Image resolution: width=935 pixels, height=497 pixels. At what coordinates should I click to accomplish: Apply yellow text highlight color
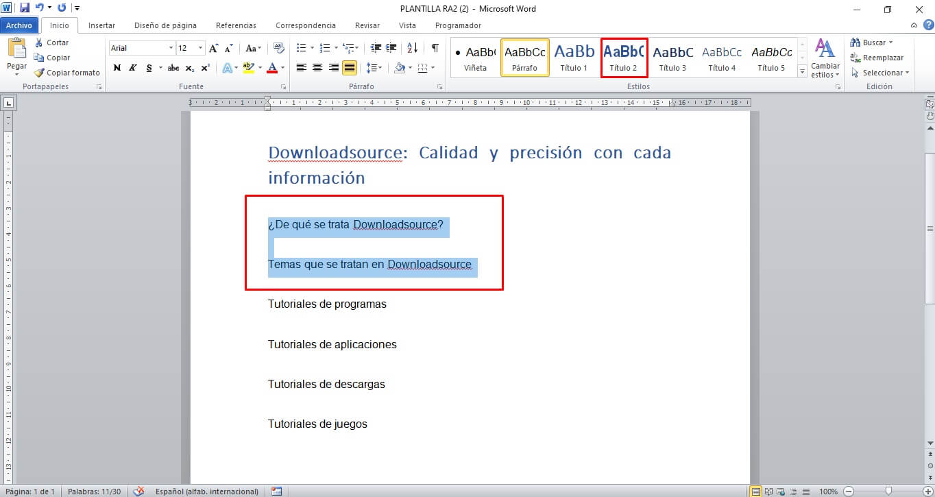coord(248,68)
